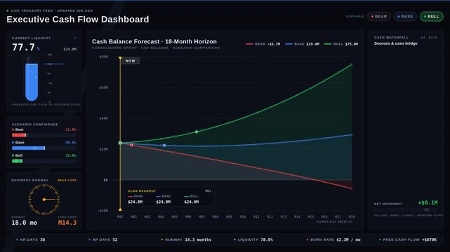Viewport: 450px width, 252px height.
Task: Click Bull 15.0% confidence value
Action: 71,155
